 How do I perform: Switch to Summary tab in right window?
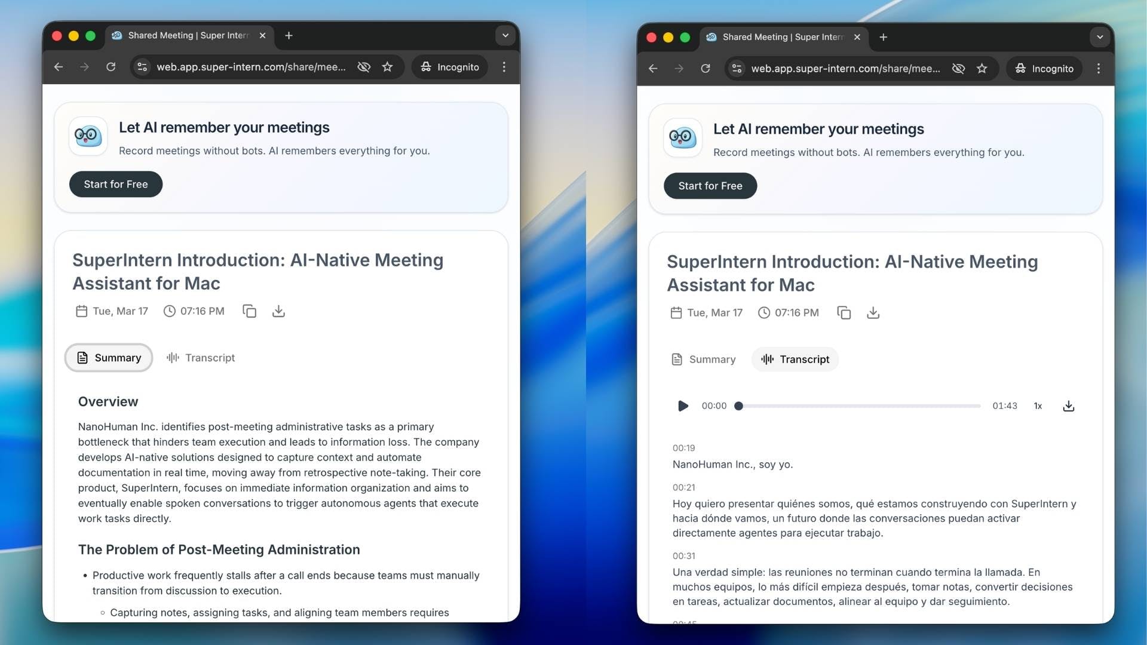coord(704,360)
